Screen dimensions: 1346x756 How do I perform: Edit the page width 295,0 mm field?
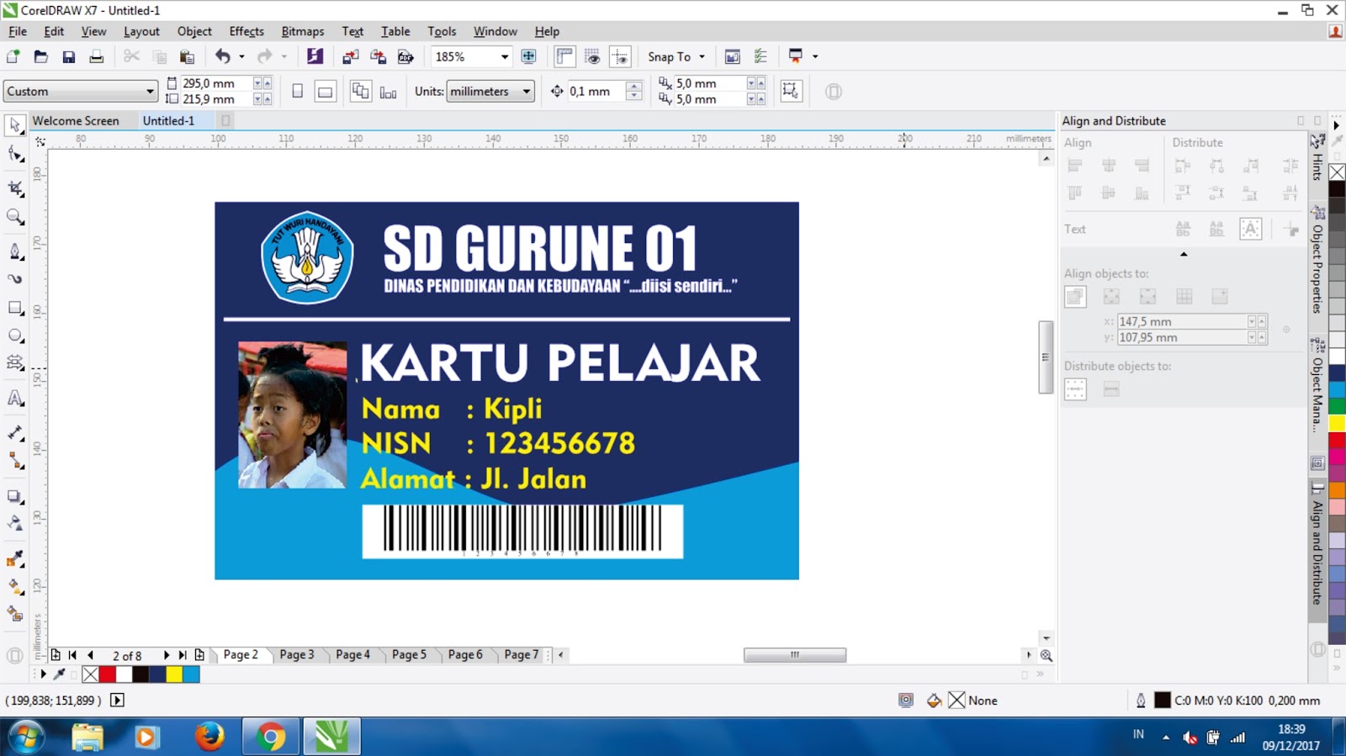tap(216, 83)
